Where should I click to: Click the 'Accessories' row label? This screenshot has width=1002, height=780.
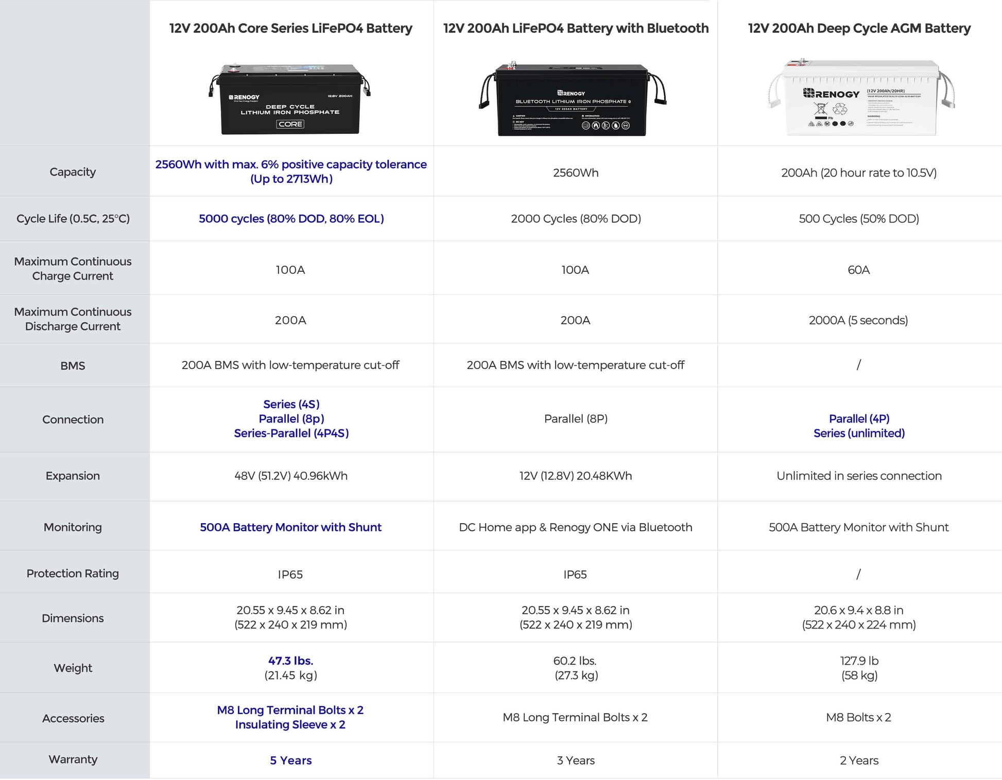pyautogui.click(x=73, y=719)
